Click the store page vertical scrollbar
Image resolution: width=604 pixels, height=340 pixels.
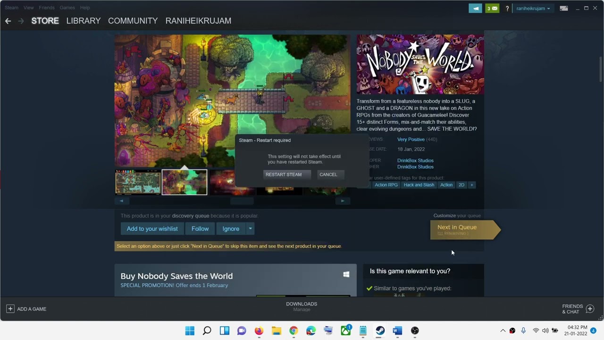pyautogui.click(x=601, y=69)
